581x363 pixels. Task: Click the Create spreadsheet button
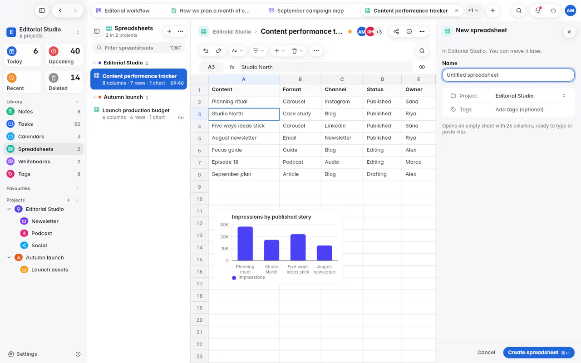tap(539, 353)
